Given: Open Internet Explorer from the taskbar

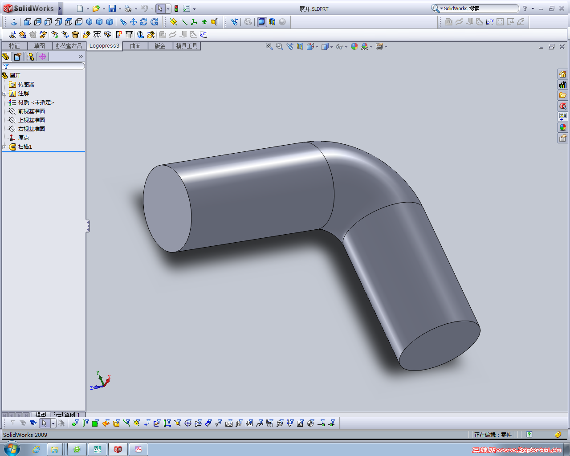Looking at the screenshot, I should (36, 449).
